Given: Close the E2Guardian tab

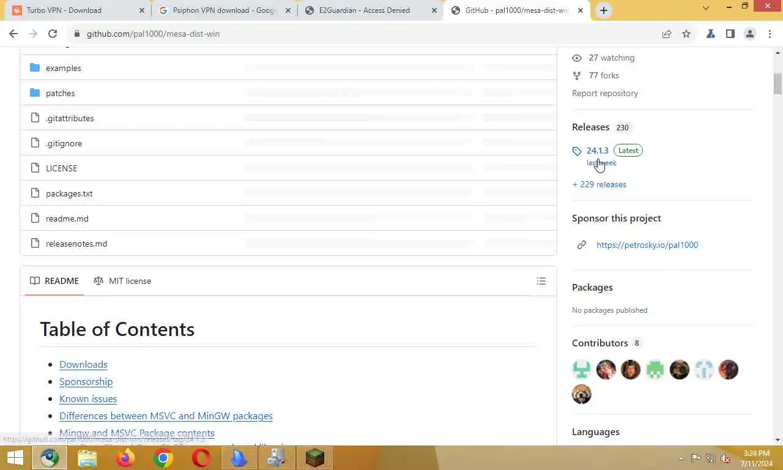Looking at the screenshot, I should click(x=434, y=10).
